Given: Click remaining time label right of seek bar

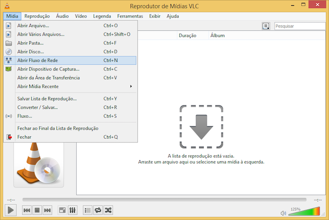Looking at the screenshot, I should [x=318, y=200].
